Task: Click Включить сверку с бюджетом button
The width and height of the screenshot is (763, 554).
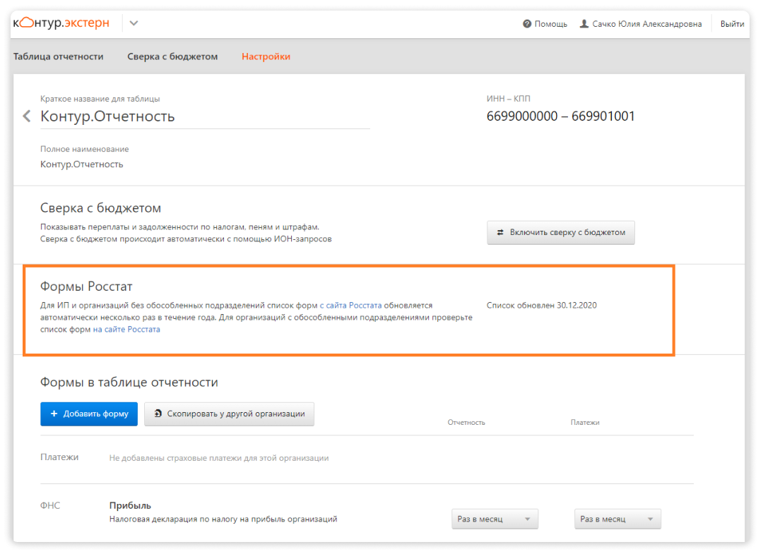Action: click(x=560, y=232)
